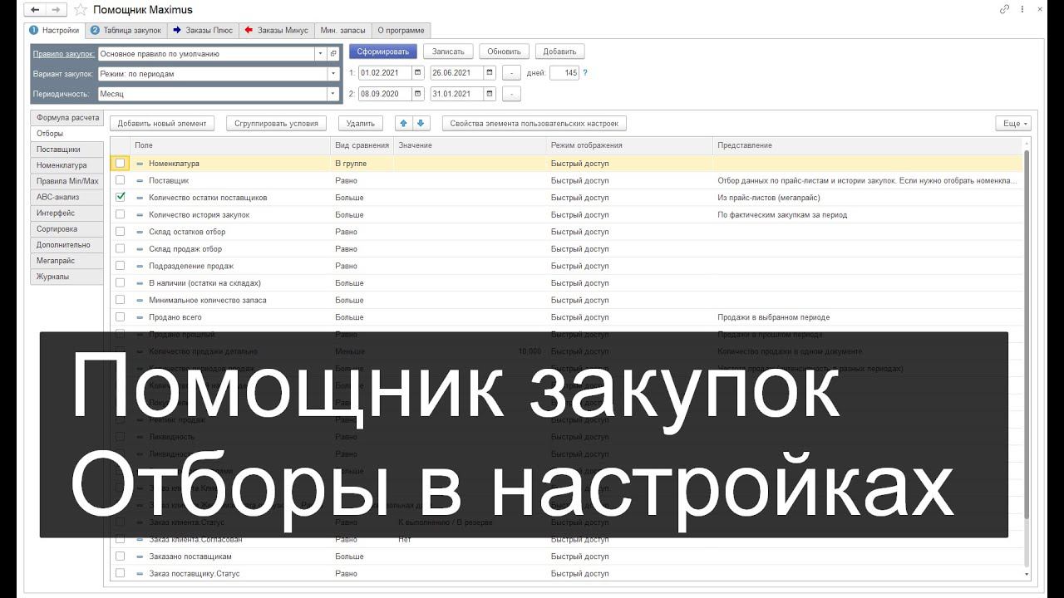The height and width of the screenshot is (598, 1064).
Task: Enable the В наличии (остатки на складах) checkbox
Action: pyautogui.click(x=121, y=283)
